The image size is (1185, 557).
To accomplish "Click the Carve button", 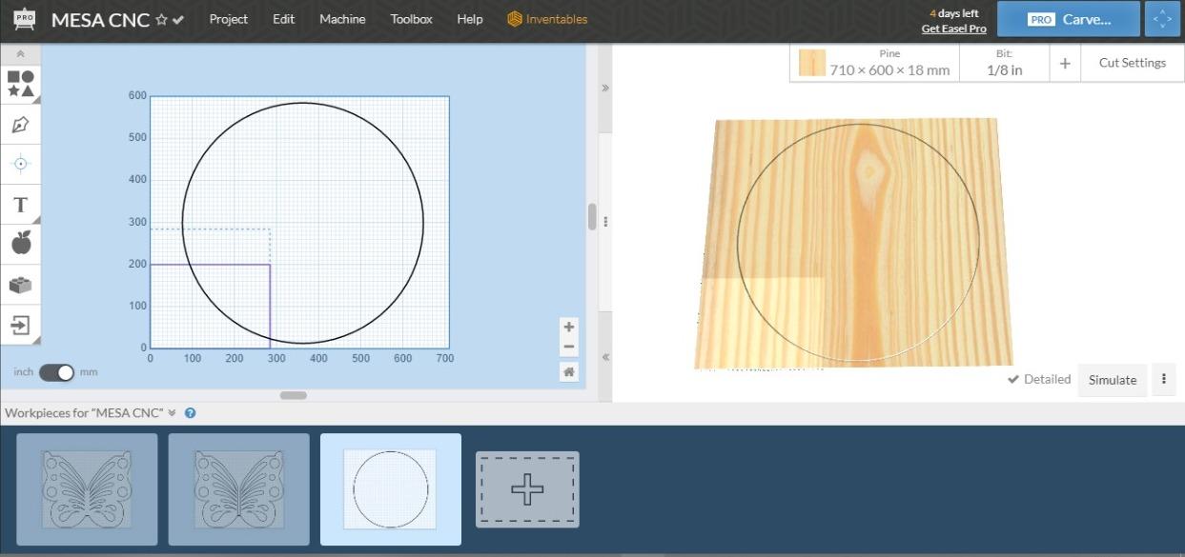I will (1069, 19).
